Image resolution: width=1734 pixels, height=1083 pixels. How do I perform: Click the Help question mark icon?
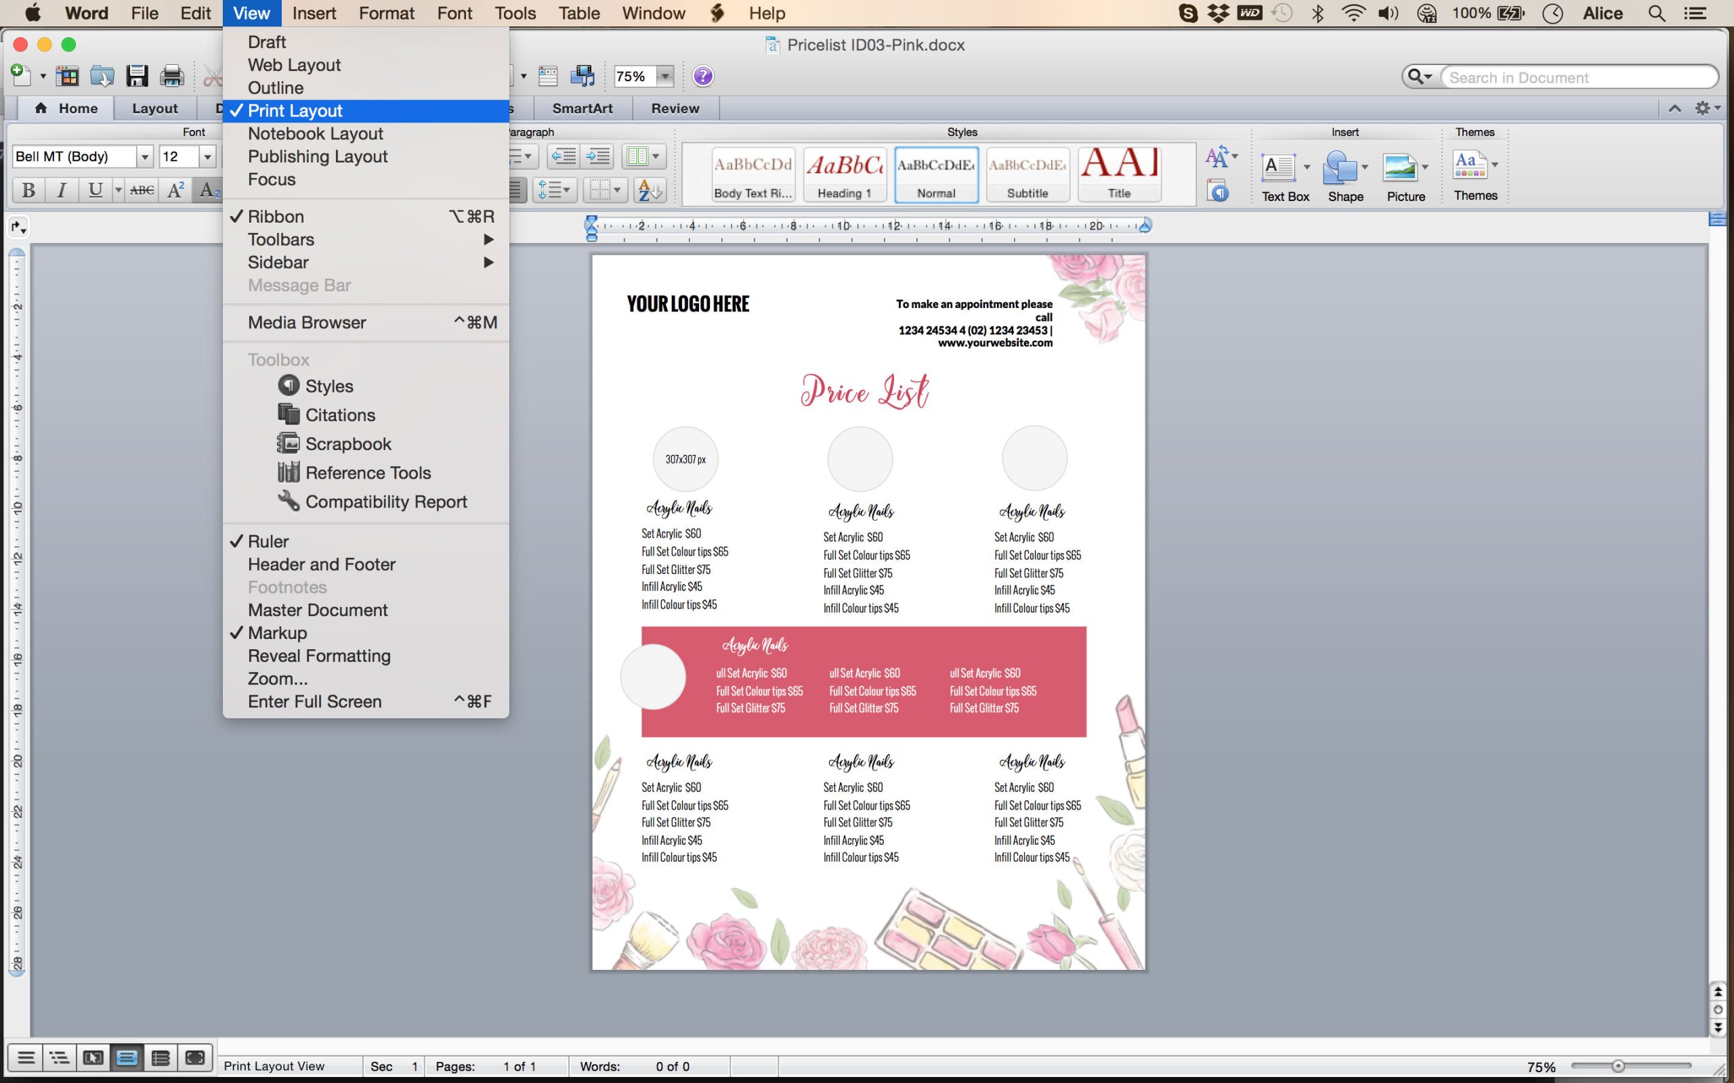point(703,76)
